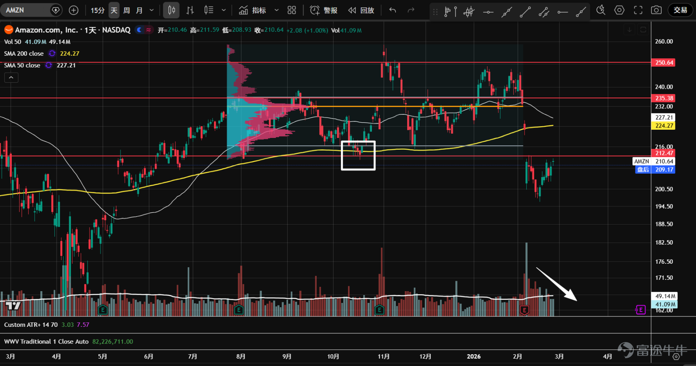Viewport: 696px width, 366px height.
Task: Add a symbol to compare with the plus button
Action: (74, 10)
